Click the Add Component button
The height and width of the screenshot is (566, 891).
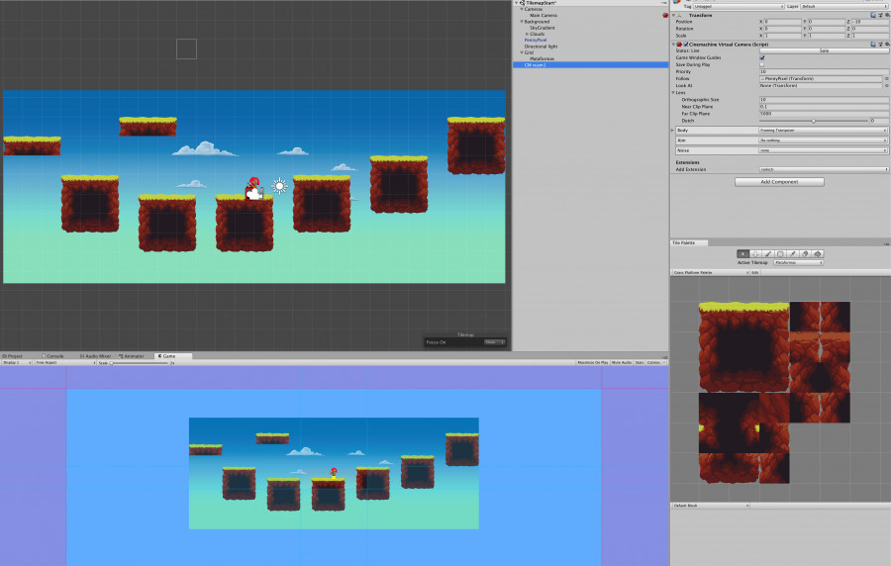click(779, 182)
